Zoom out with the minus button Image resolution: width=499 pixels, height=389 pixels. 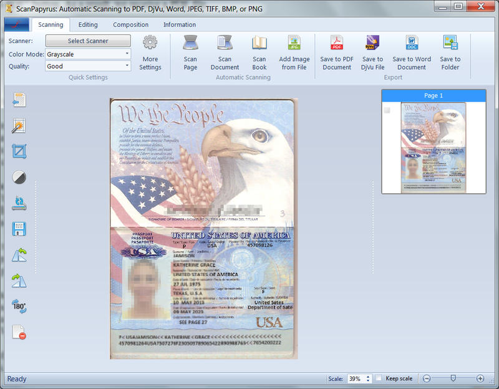427,378
